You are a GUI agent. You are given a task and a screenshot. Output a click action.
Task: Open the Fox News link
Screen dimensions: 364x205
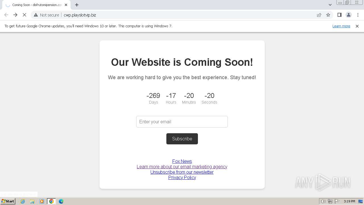coord(182,161)
